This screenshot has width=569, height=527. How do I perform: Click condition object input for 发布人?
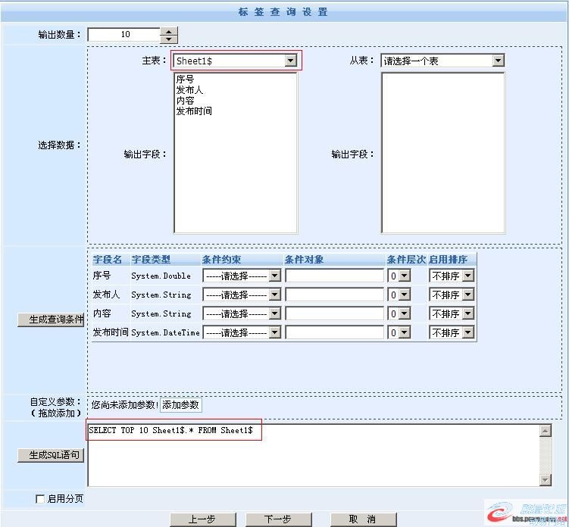[334, 295]
